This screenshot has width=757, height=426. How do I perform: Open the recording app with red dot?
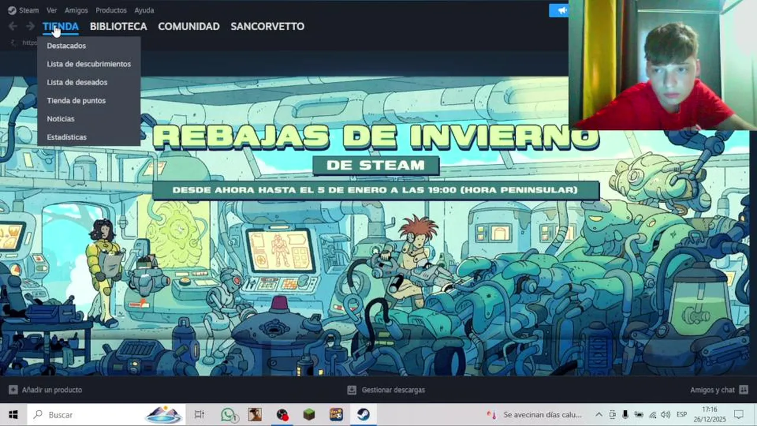282,415
